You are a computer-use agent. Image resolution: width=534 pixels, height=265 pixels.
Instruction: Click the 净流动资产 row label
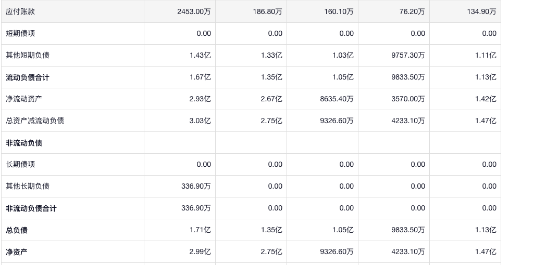[x=24, y=99]
